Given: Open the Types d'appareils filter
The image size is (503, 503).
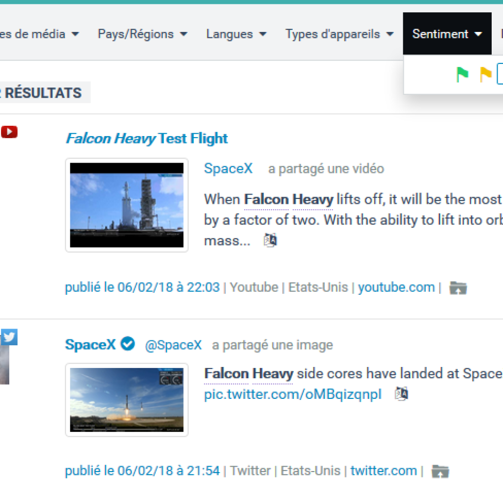Looking at the screenshot, I should click(x=339, y=34).
